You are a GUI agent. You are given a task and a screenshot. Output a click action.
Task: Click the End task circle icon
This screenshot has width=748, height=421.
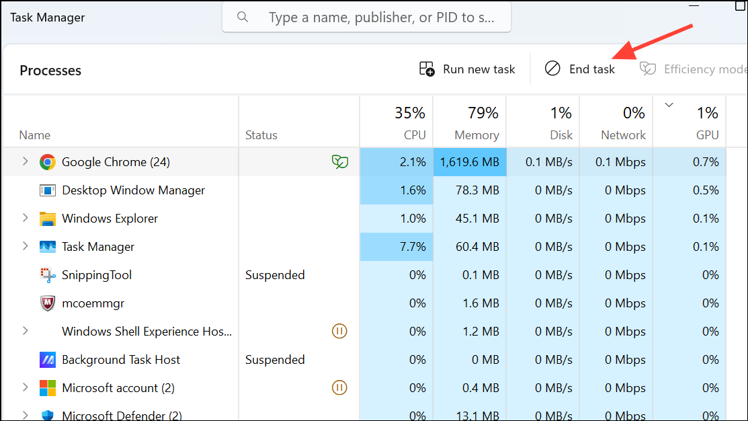[552, 68]
